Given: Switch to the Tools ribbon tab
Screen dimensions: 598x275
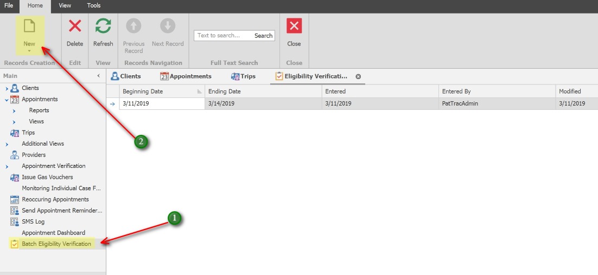Looking at the screenshot, I should click(94, 5).
